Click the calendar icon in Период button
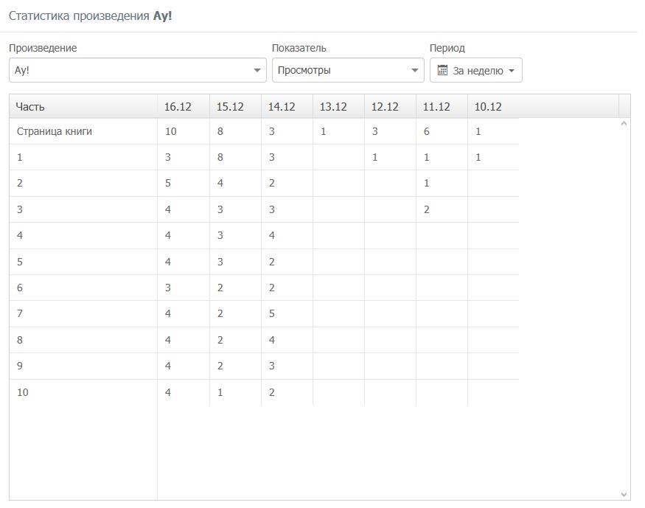Image resolution: width=645 pixels, height=508 pixels. [x=442, y=71]
